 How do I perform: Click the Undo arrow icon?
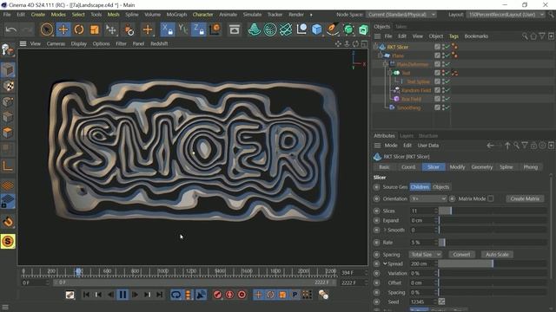click(x=11, y=29)
